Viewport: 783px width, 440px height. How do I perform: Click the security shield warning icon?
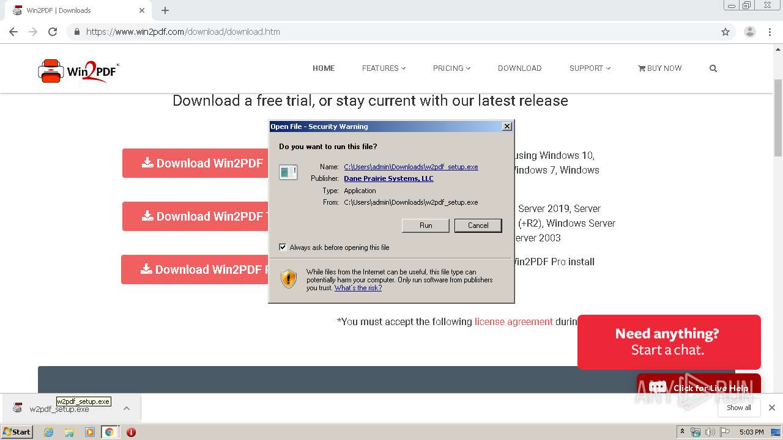click(x=289, y=279)
